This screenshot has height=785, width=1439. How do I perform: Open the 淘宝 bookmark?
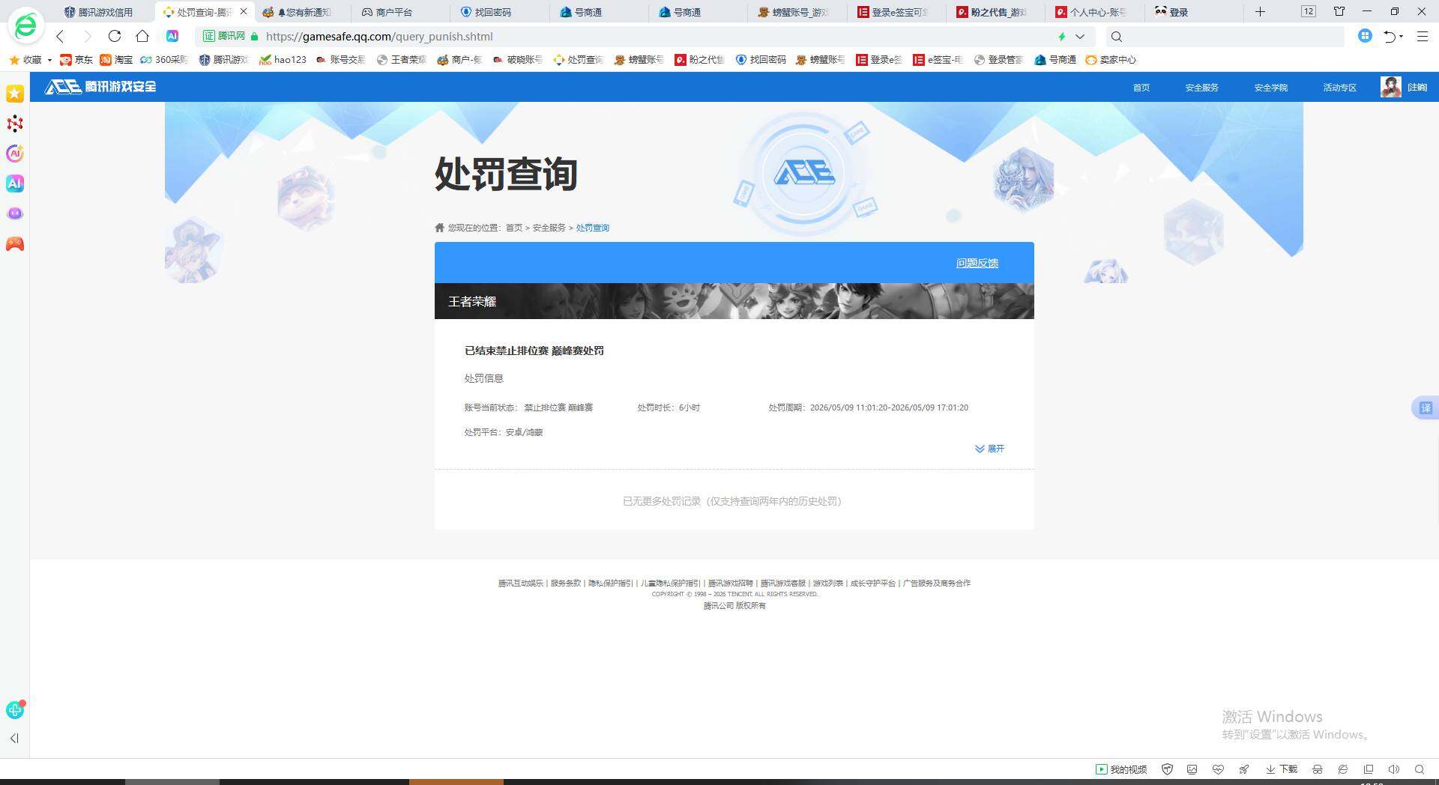pos(116,60)
